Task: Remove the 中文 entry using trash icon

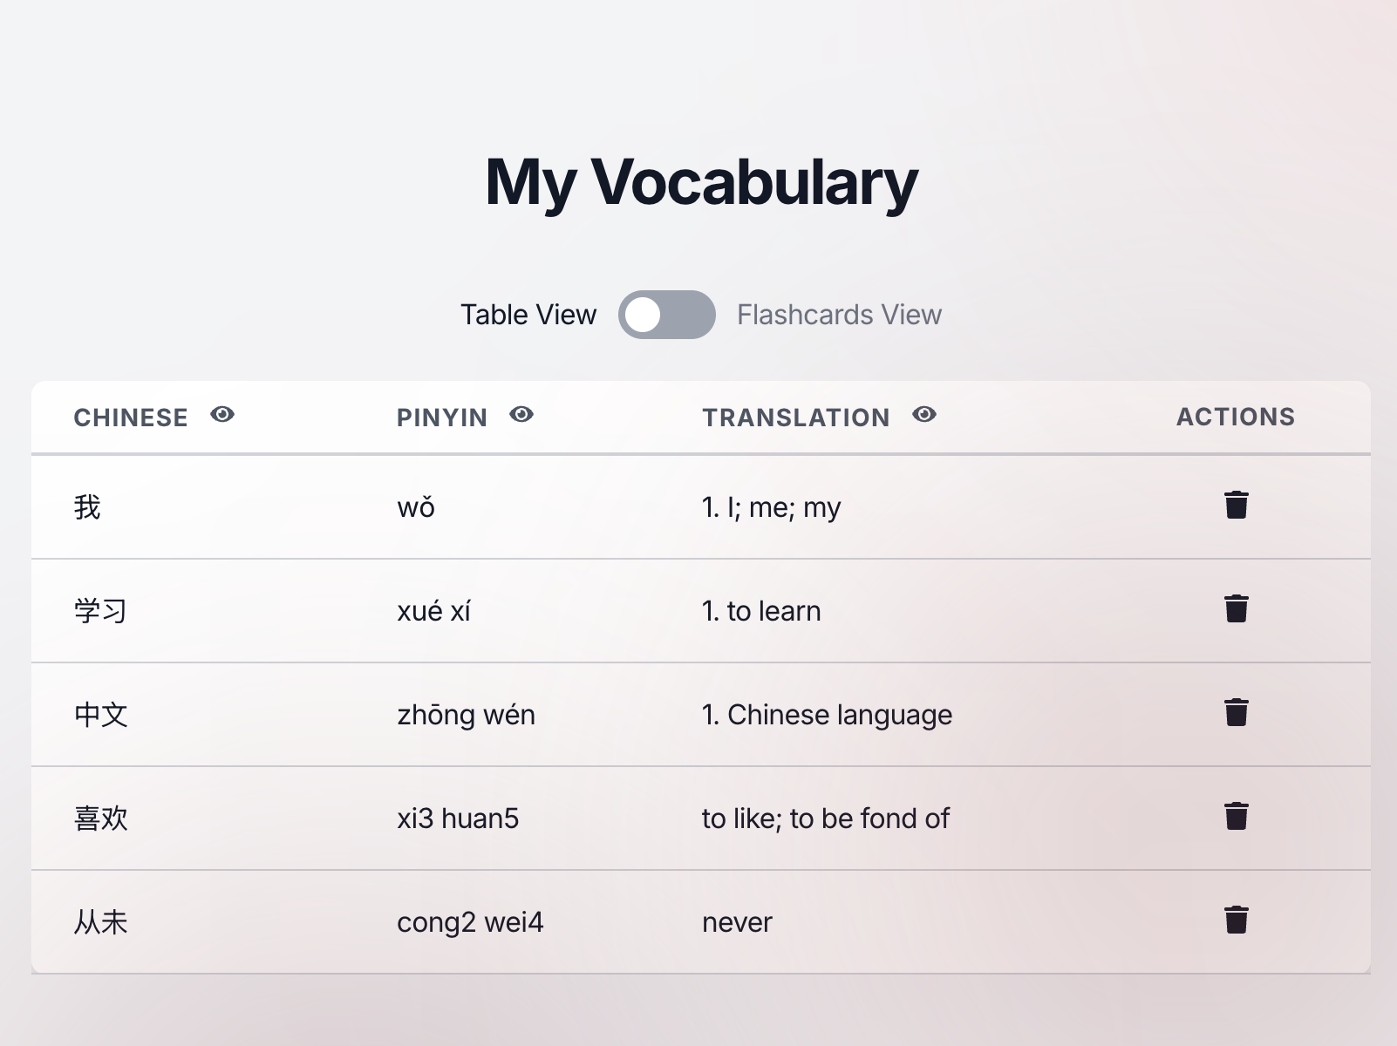Action: point(1236,713)
